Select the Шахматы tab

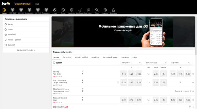pyautogui.click(x=125, y=57)
